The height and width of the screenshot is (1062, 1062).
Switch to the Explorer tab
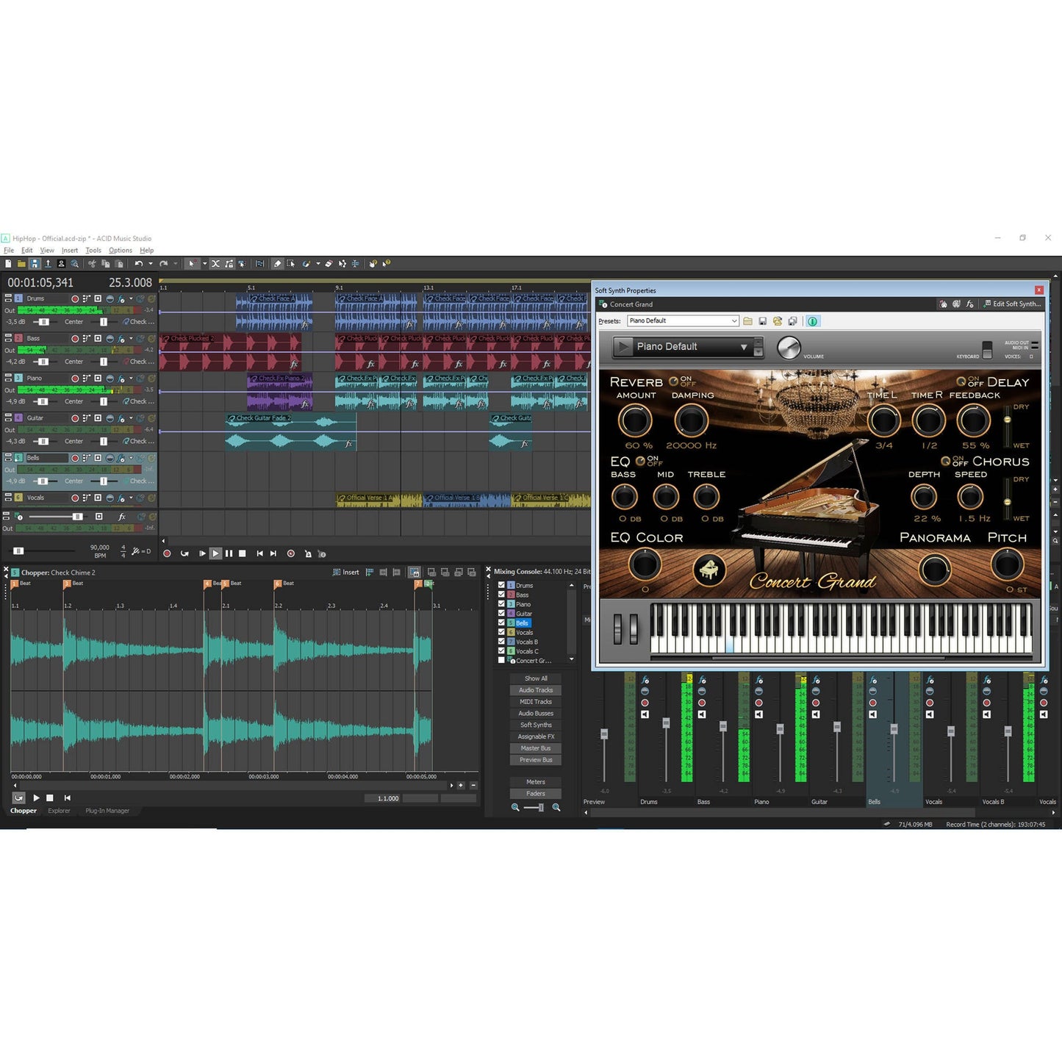(x=59, y=811)
